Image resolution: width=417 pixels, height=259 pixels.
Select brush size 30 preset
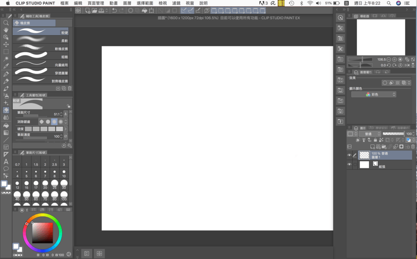pyautogui.click(x=64, y=184)
